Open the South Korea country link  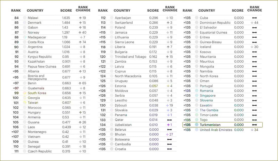(x=37, y=93)
